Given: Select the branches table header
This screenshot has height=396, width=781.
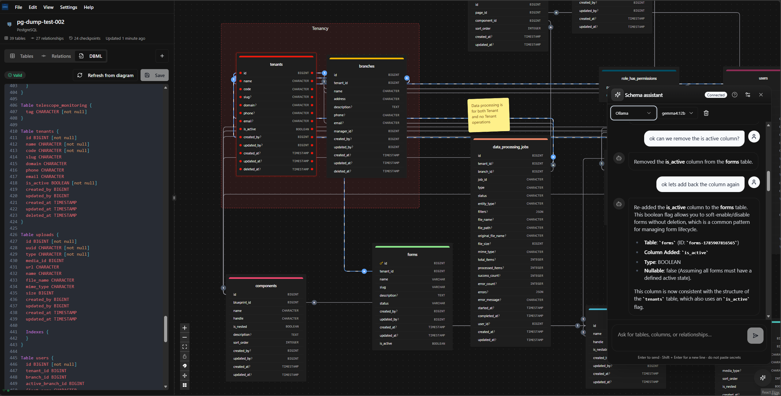Looking at the screenshot, I should (x=367, y=66).
